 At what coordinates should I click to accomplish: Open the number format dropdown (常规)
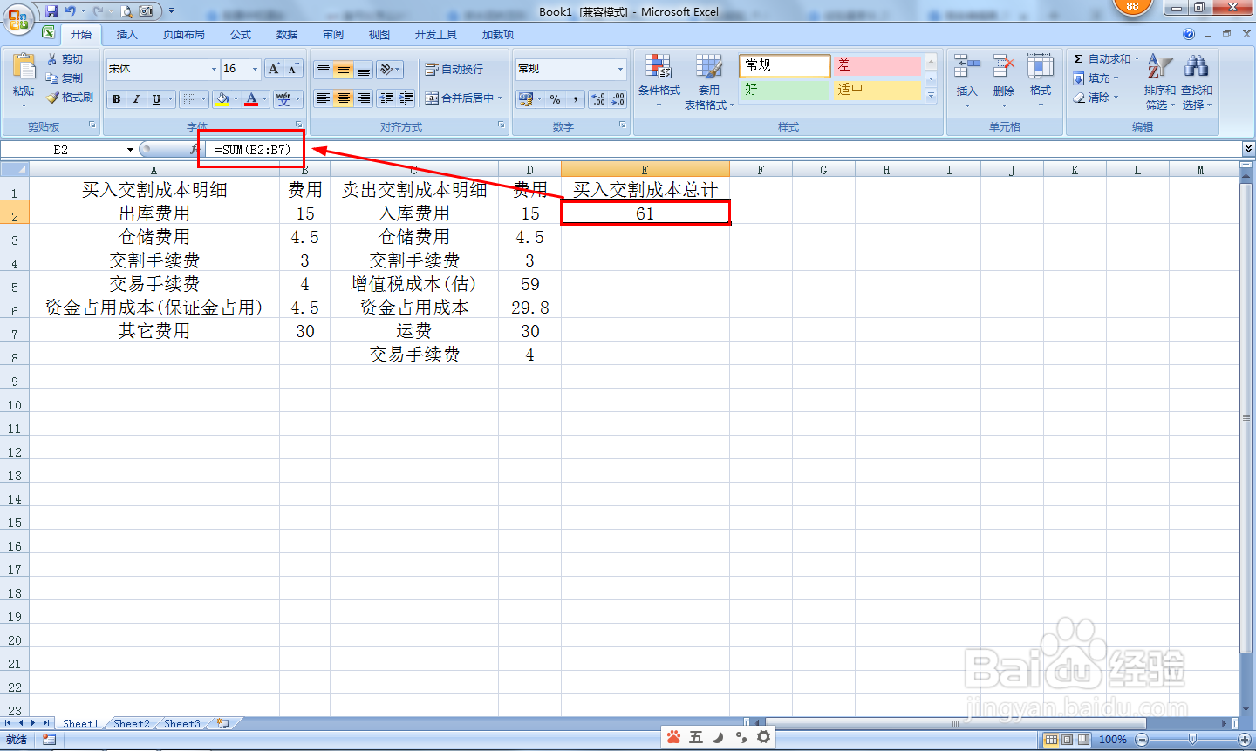[621, 69]
